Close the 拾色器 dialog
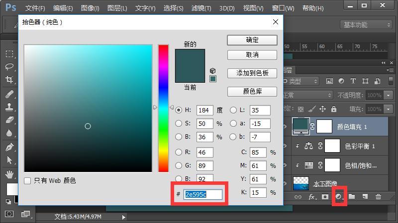The height and width of the screenshot is (223, 398). tap(276, 22)
